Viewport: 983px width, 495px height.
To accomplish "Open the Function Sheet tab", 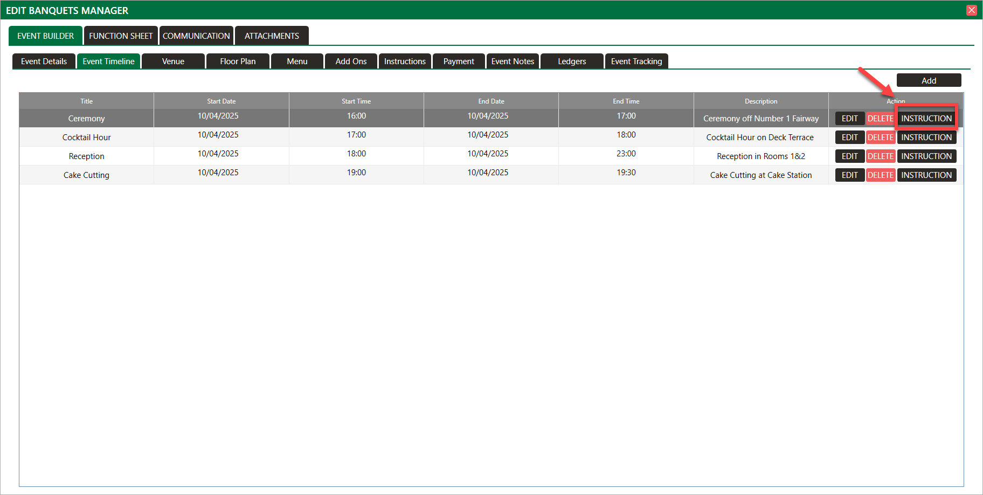I will point(121,36).
